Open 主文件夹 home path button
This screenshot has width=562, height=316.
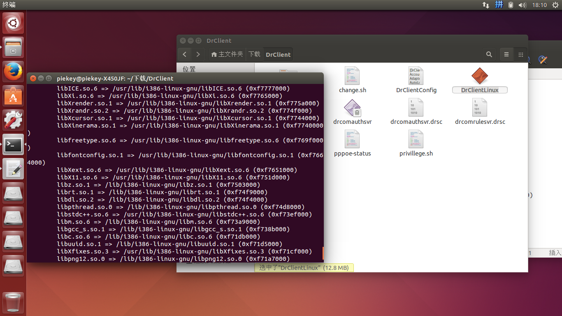[227, 54]
